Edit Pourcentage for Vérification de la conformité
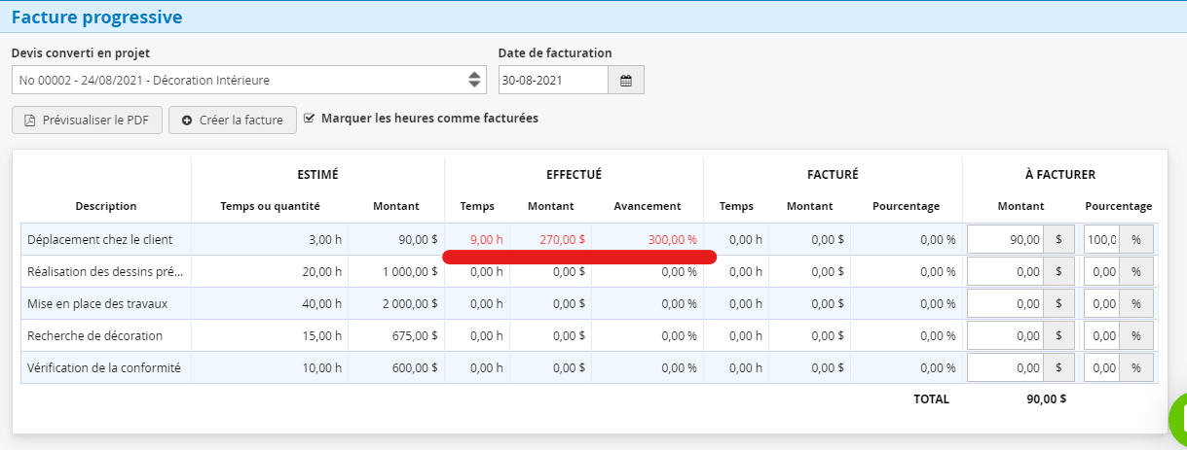The image size is (1187, 450). (x=1101, y=367)
